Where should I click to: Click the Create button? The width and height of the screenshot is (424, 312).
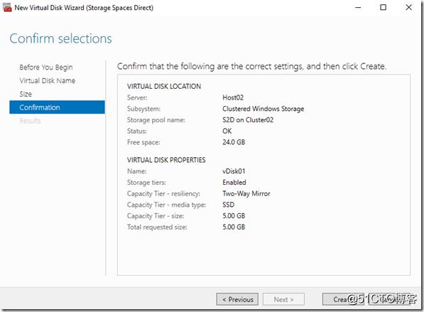coord(343,299)
